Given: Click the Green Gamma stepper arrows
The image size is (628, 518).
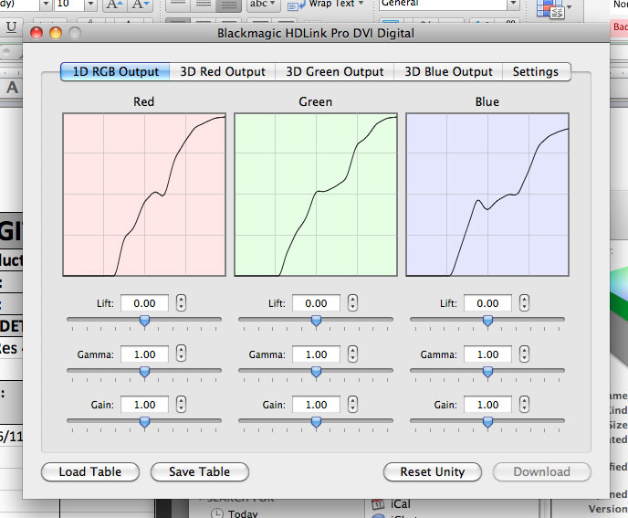Looking at the screenshot, I should click(x=352, y=354).
